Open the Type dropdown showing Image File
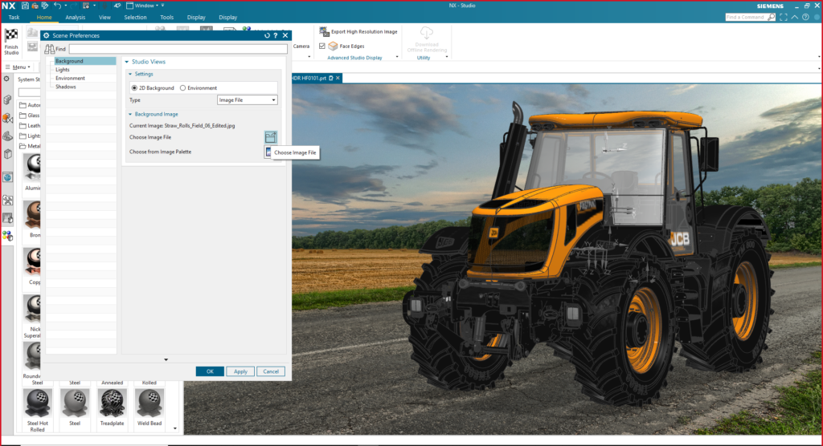823x446 pixels. 248,100
